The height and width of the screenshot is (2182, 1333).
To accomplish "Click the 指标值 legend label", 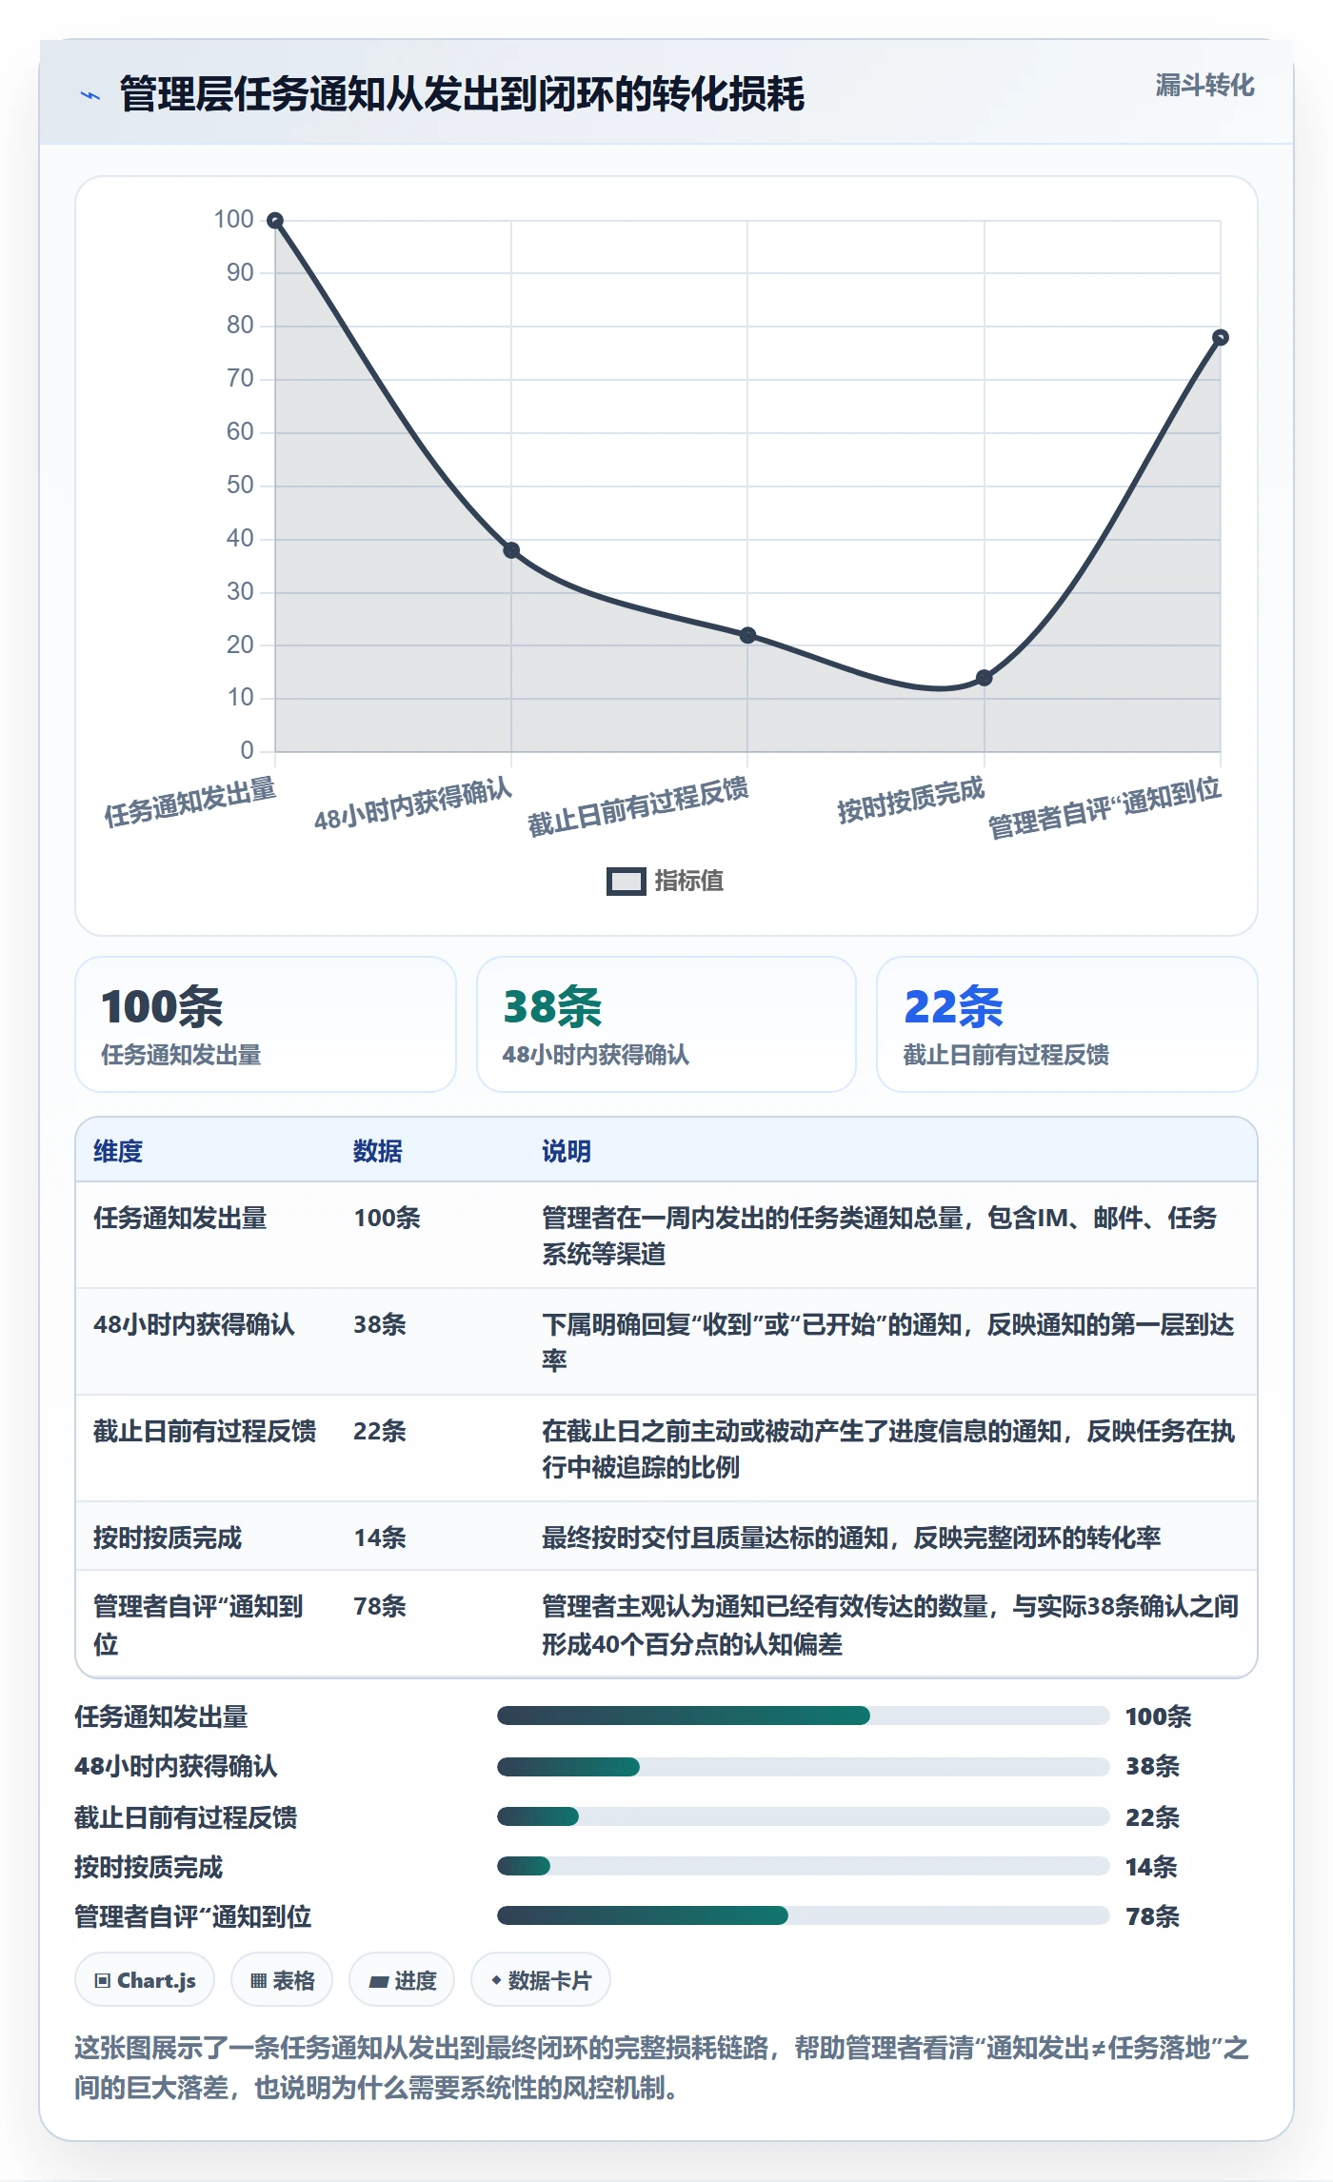I will (x=689, y=882).
